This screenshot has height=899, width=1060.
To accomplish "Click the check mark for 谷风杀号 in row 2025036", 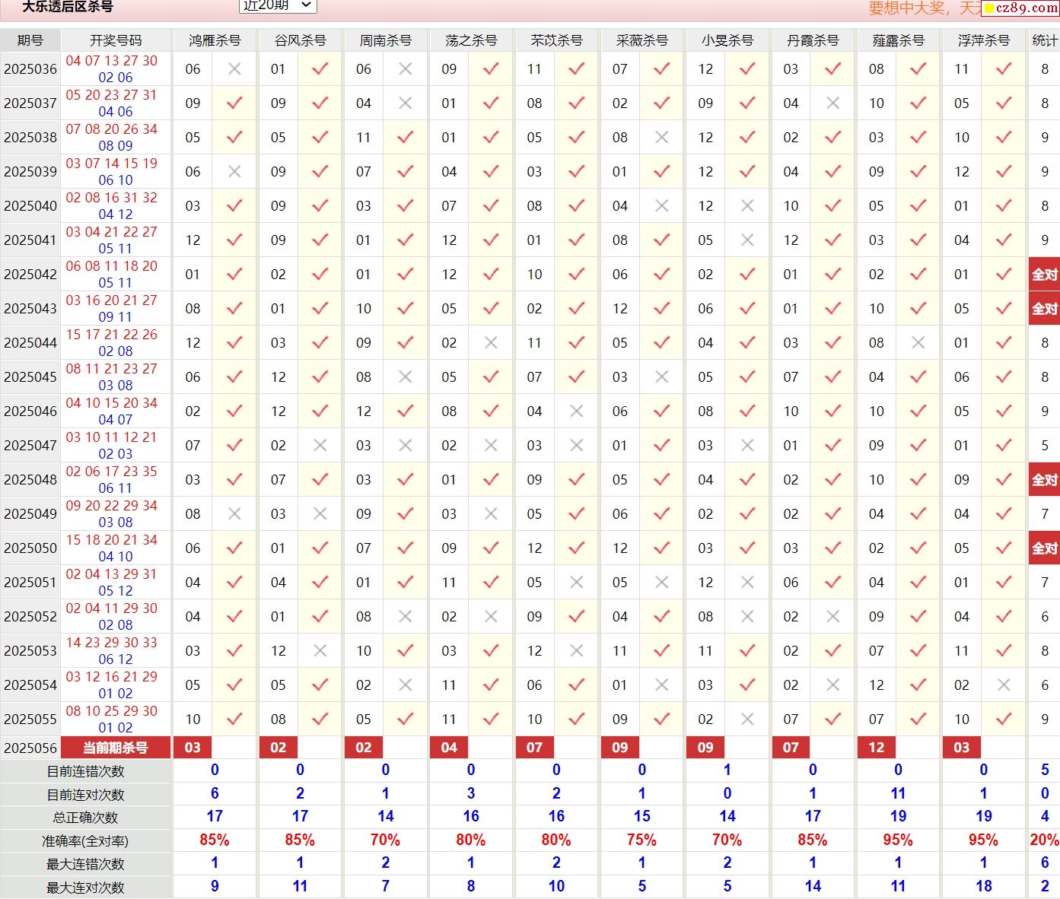I will (320, 69).
